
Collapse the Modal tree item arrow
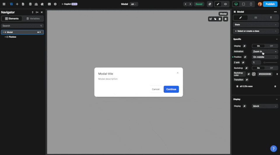point(3,32)
